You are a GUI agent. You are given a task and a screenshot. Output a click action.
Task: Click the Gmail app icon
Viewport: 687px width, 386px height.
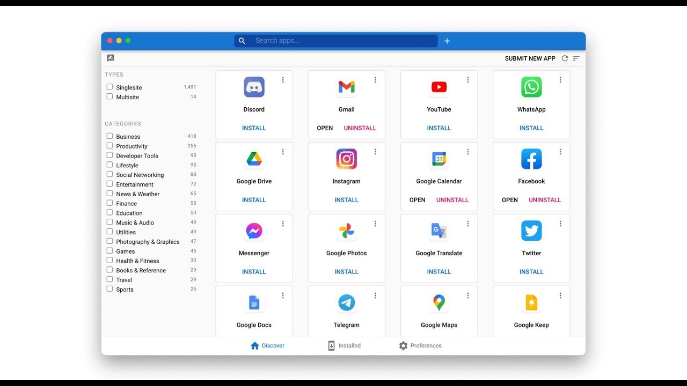pos(347,87)
